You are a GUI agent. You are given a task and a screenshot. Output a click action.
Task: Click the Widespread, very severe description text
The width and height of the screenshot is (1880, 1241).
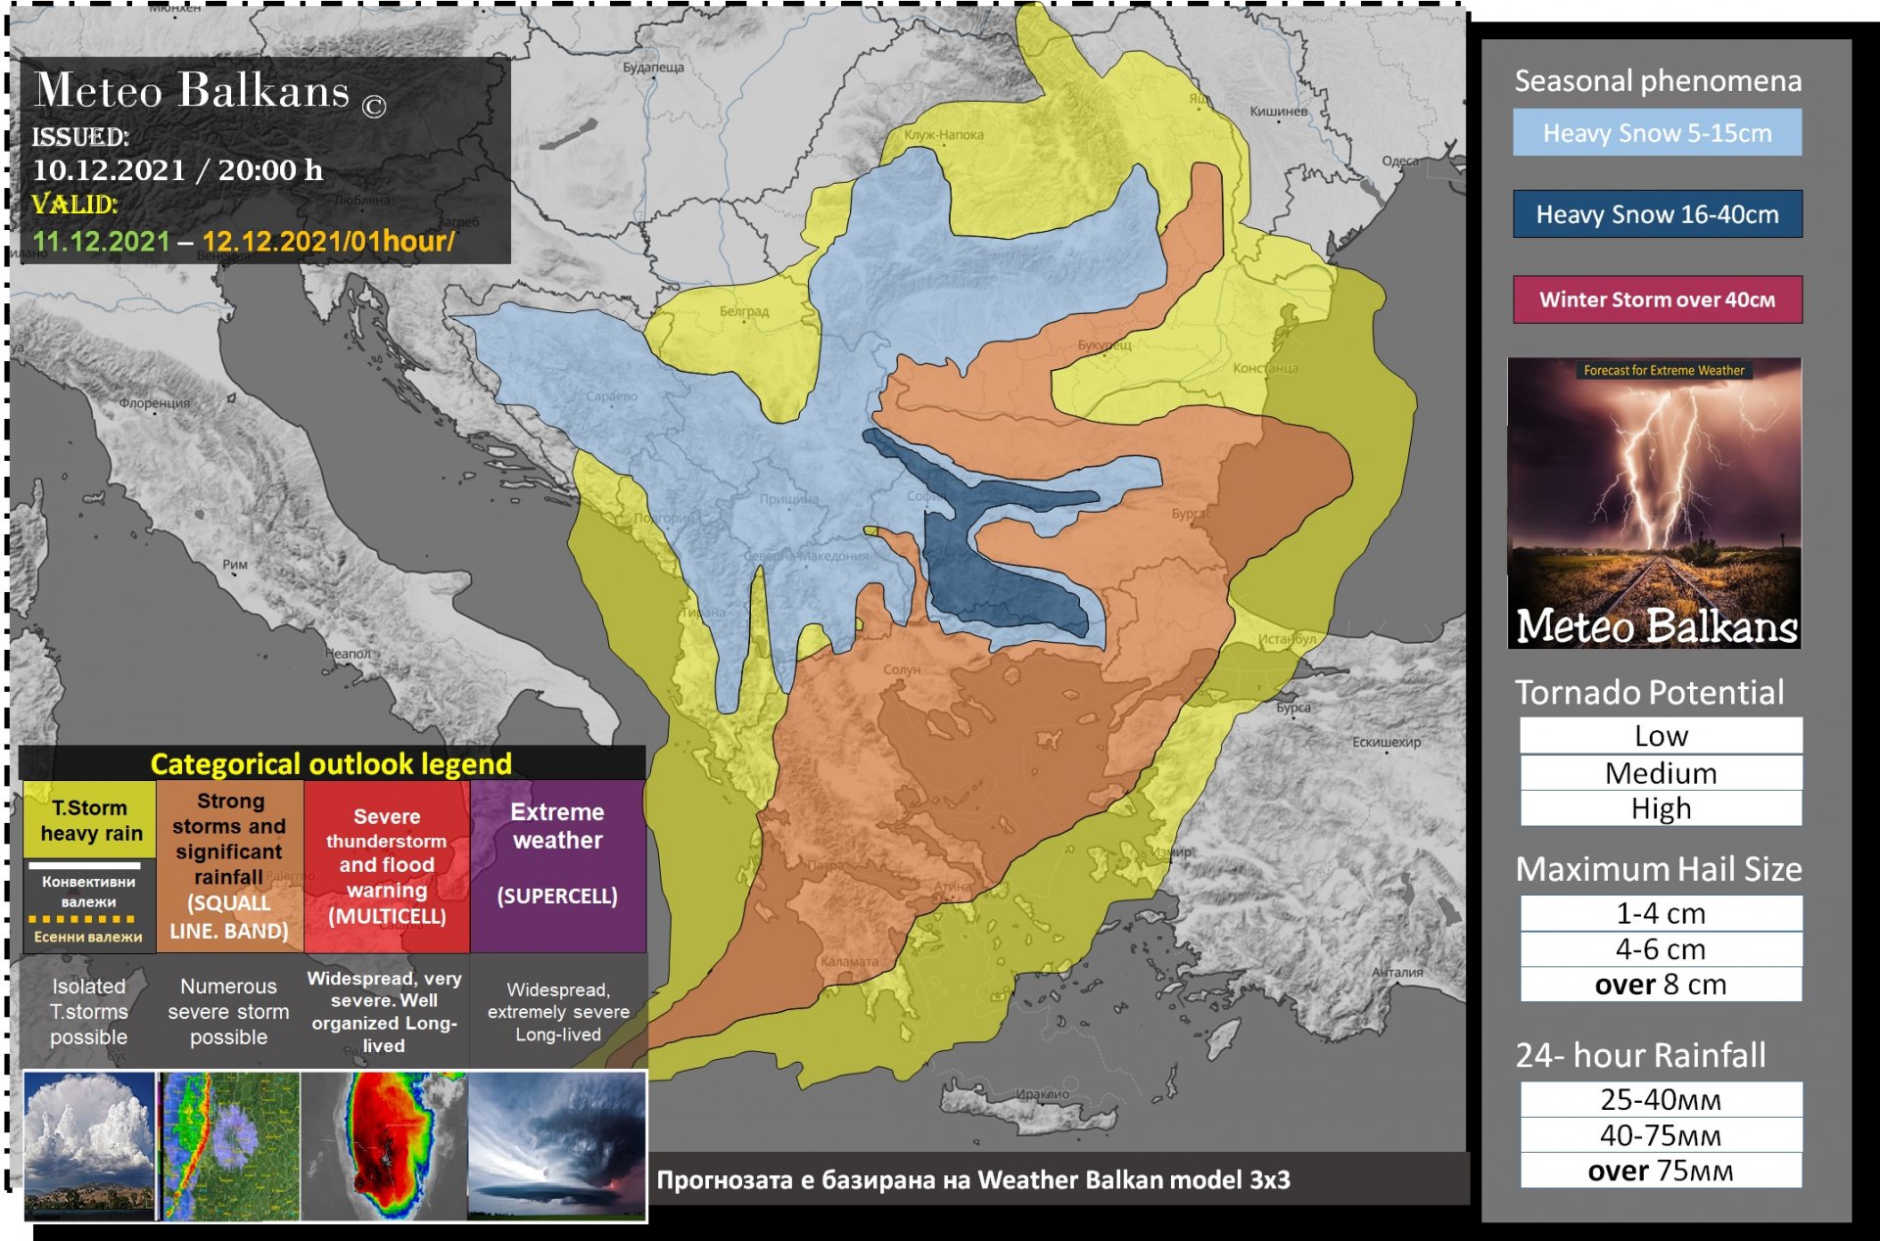(385, 1012)
